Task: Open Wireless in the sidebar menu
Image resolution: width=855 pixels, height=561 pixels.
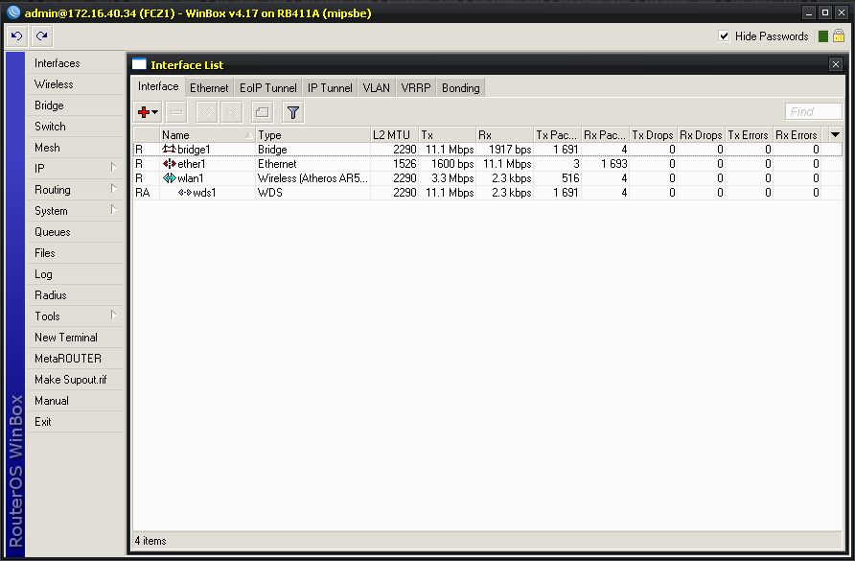Action: click(75, 84)
